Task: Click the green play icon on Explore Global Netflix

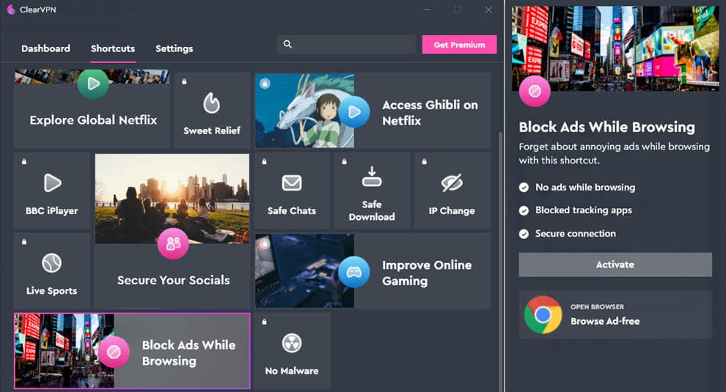Action: pyautogui.click(x=93, y=84)
